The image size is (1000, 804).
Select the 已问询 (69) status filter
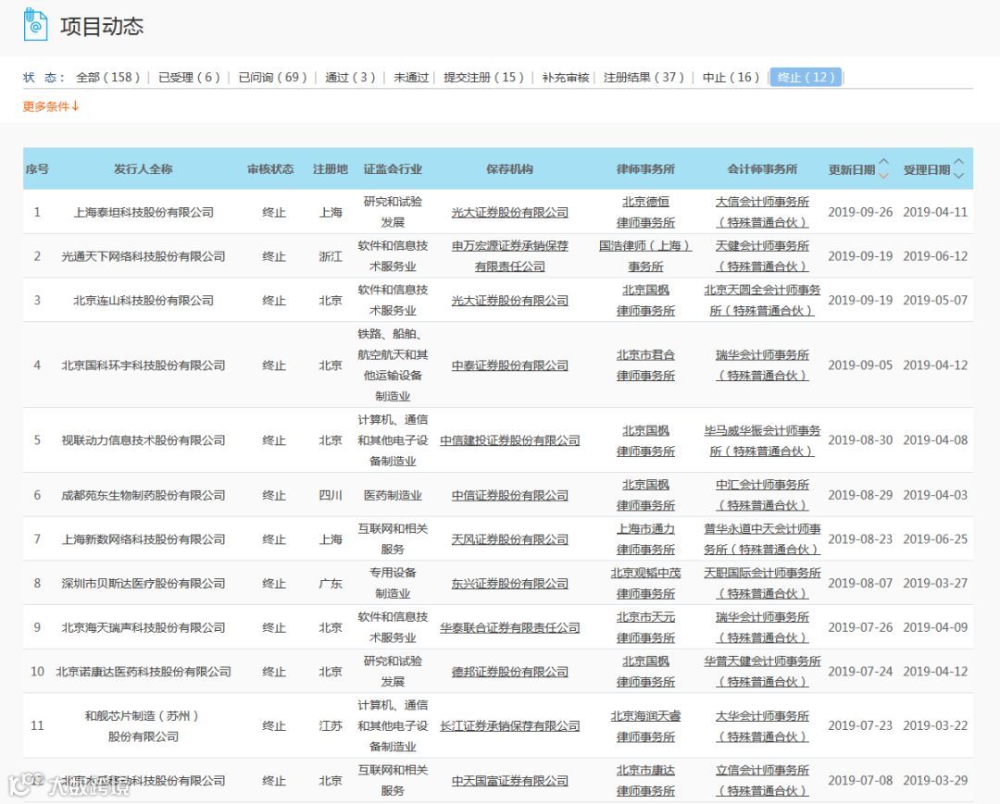click(273, 77)
